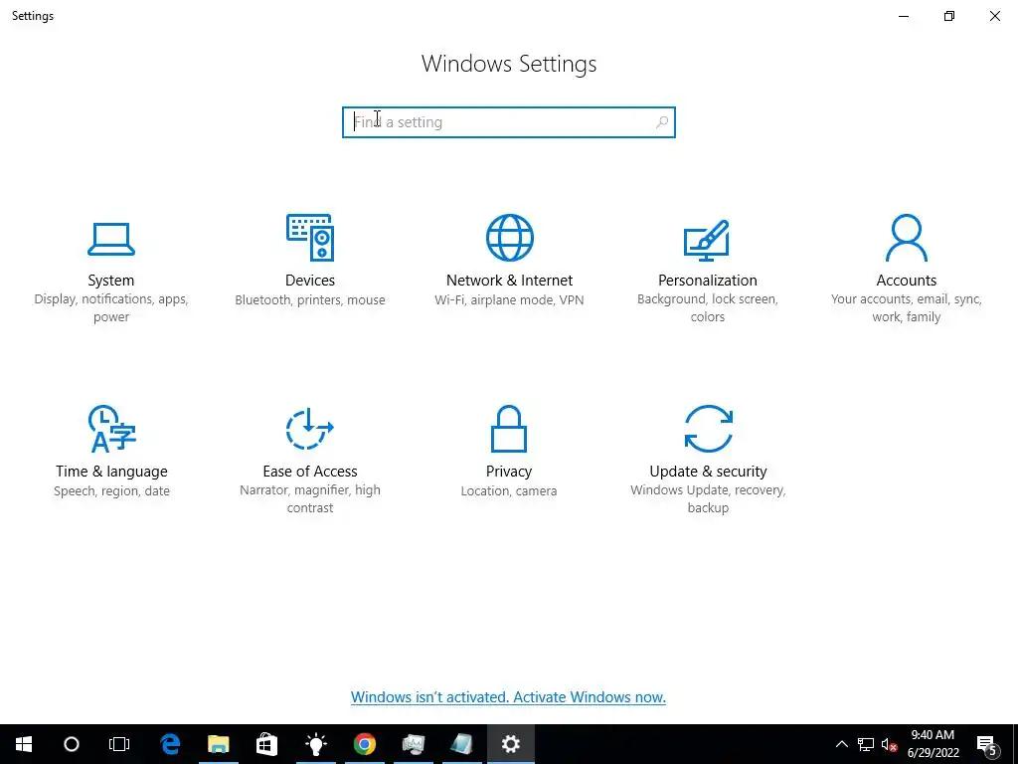Open the network status tray icon
Screen dimensions: 1018x764
tap(866, 744)
